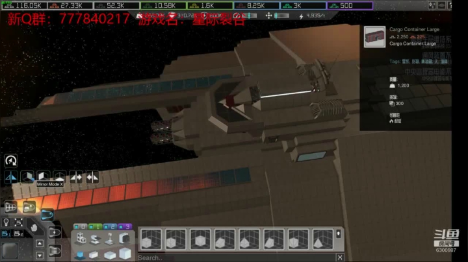
Task: Select the framework blocks category icon
Action: 81,239
